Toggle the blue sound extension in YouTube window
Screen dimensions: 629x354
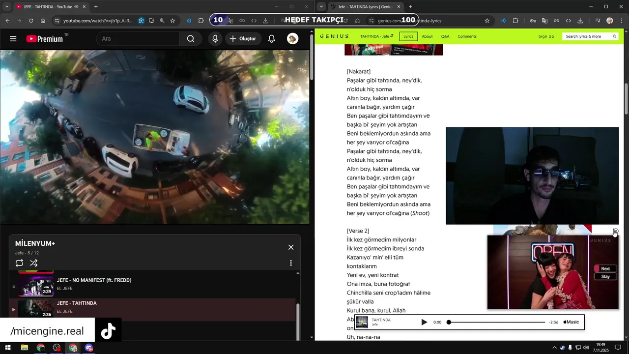pos(189,21)
